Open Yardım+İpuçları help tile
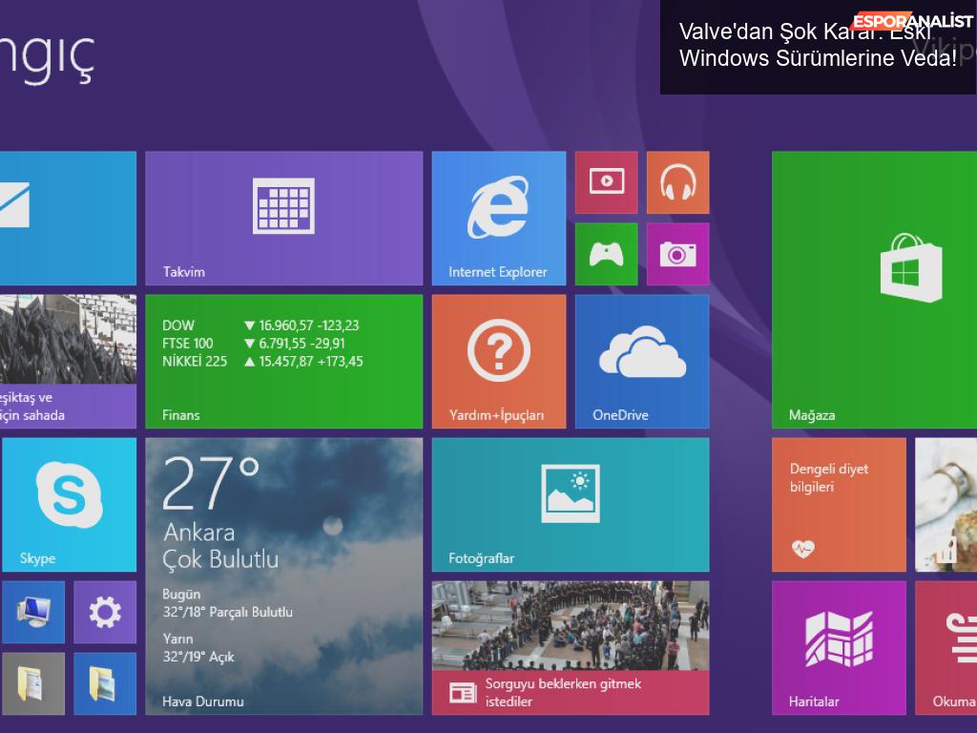The image size is (977, 733). tap(498, 361)
